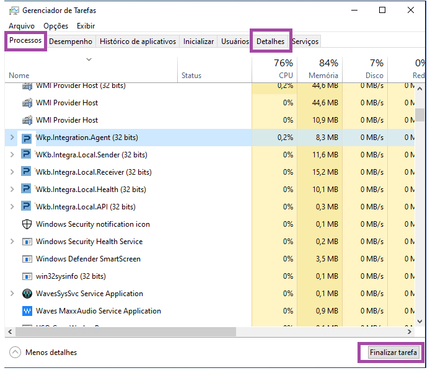Click the second WMI Provider Host icon (44,6 MB row)

tap(27, 103)
